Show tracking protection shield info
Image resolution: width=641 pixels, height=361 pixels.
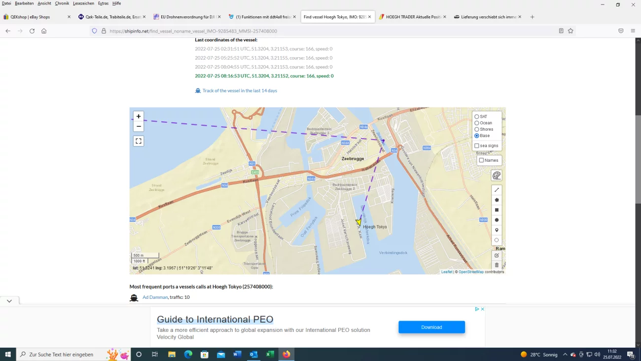[x=94, y=31]
